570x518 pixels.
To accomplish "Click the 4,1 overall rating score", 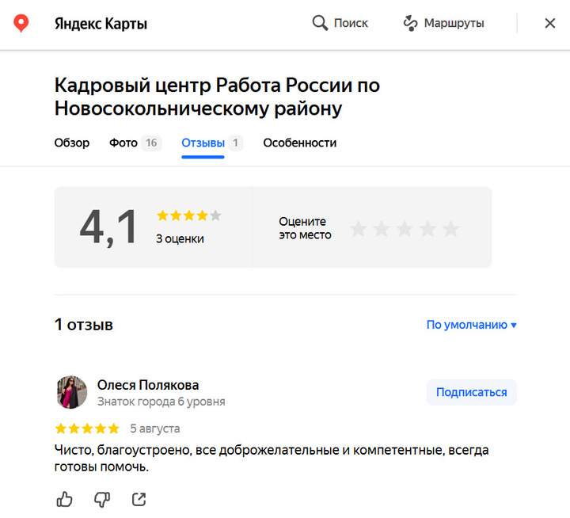I will tap(108, 227).
